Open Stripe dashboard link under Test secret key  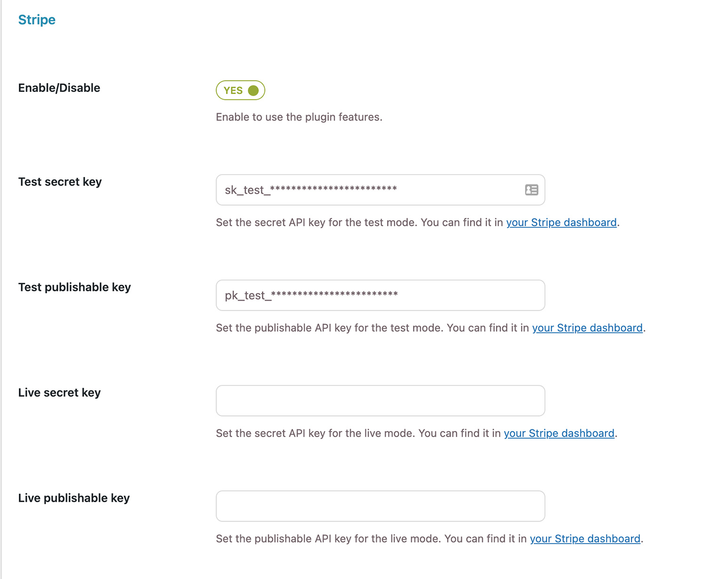pos(561,222)
